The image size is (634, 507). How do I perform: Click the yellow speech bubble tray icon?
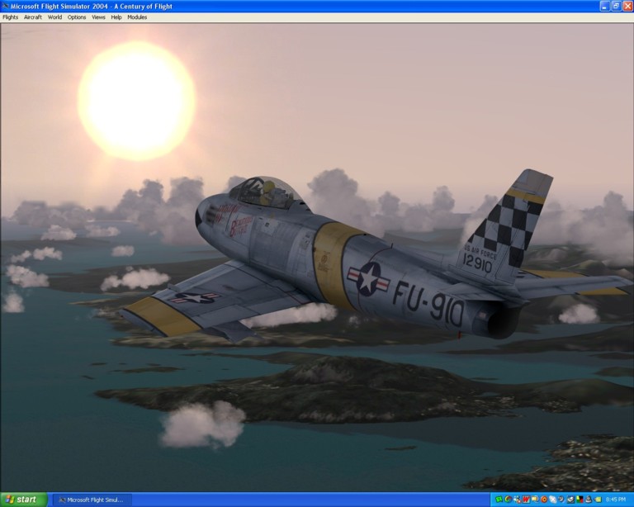coord(534,500)
